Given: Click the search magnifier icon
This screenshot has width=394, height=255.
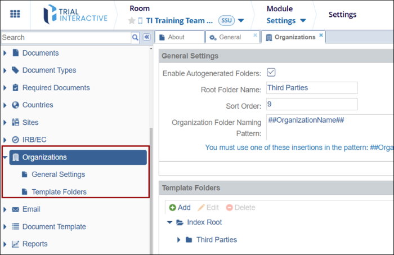Looking at the screenshot, I should [135, 38].
